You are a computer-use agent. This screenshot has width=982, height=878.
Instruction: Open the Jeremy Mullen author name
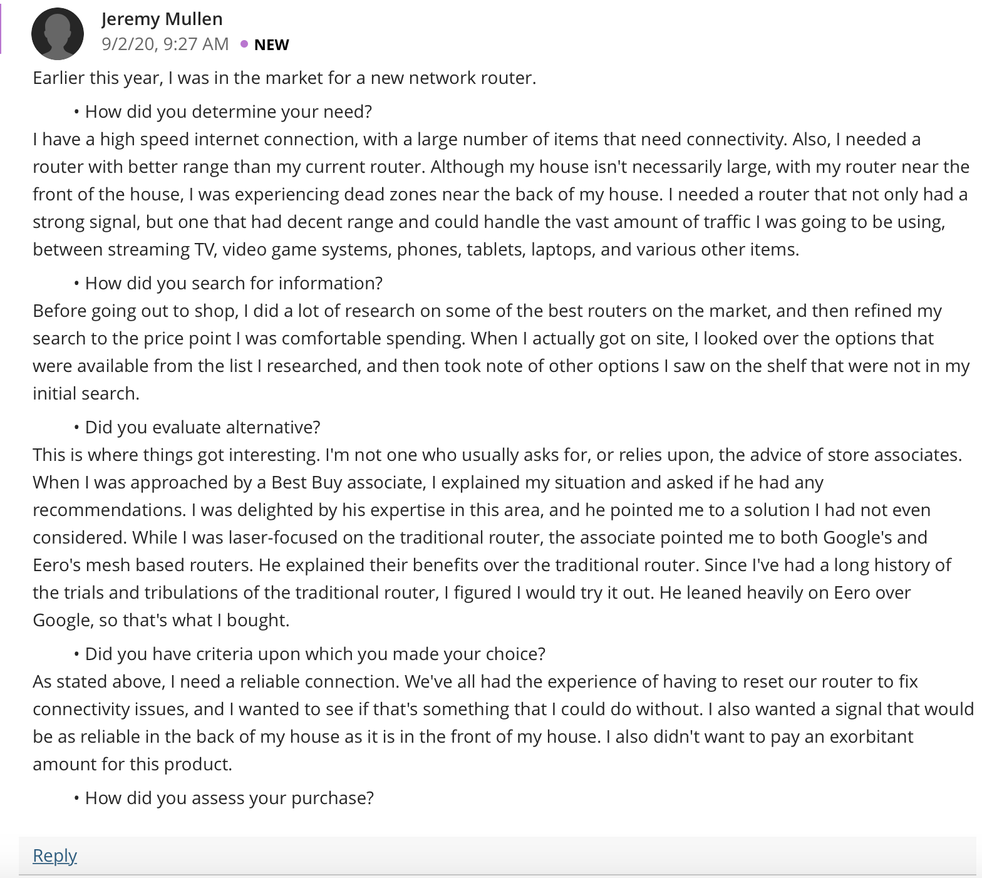[162, 19]
